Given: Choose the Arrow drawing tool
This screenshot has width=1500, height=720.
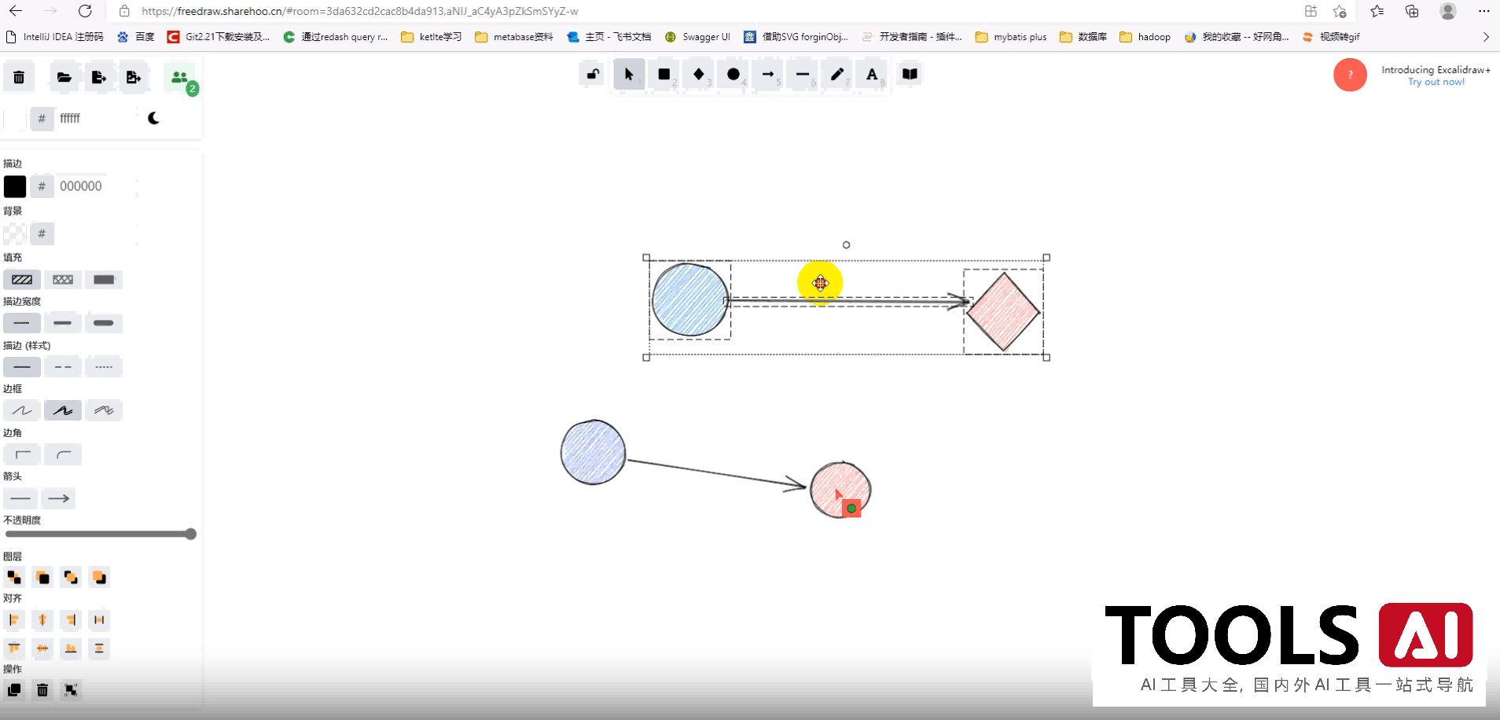Looking at the screenshot, I should (x=768, y=75).
